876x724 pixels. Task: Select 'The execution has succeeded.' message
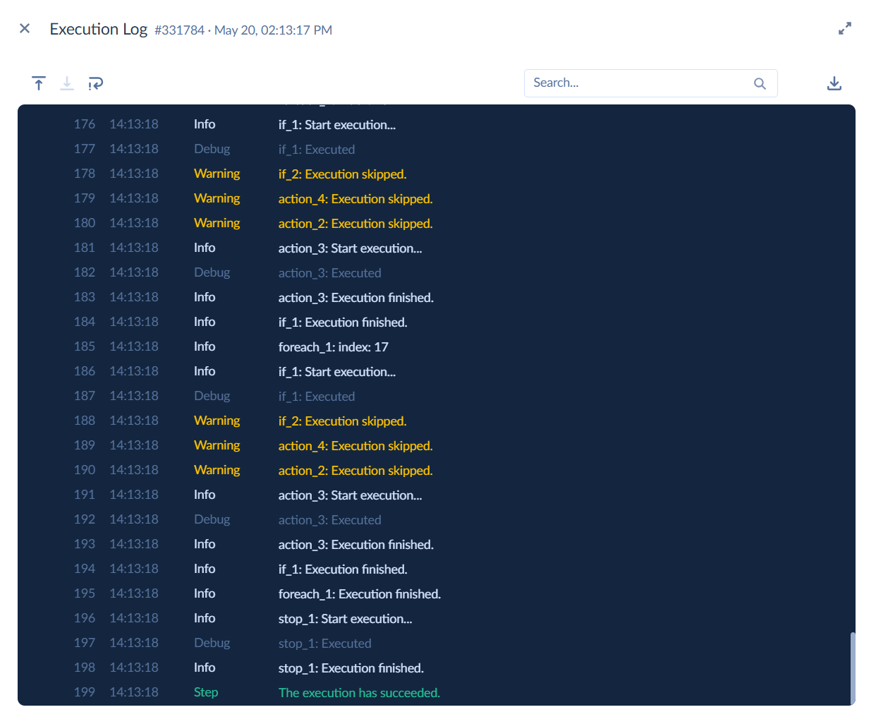[359, 693]
